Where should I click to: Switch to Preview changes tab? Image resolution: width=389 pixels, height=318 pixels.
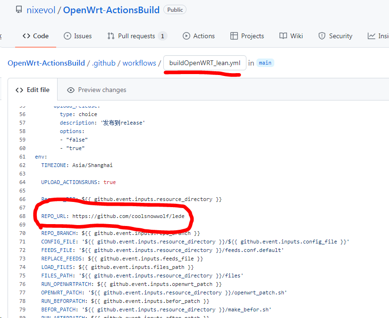pos(97,90)
